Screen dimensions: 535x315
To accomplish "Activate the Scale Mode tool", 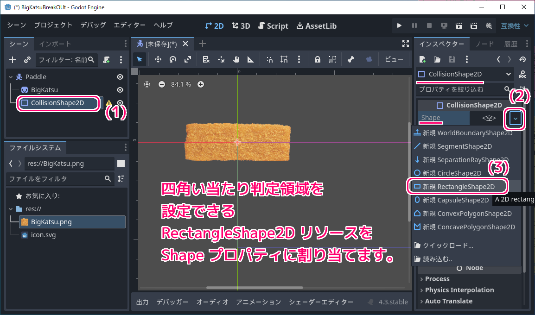I will click(188, 59).
